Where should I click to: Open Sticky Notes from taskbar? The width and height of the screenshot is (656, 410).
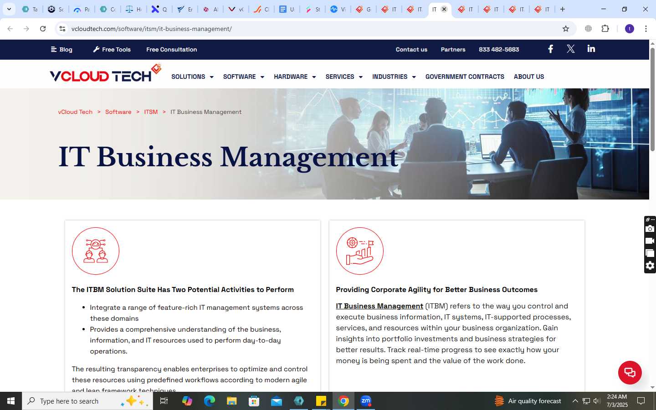321,401
